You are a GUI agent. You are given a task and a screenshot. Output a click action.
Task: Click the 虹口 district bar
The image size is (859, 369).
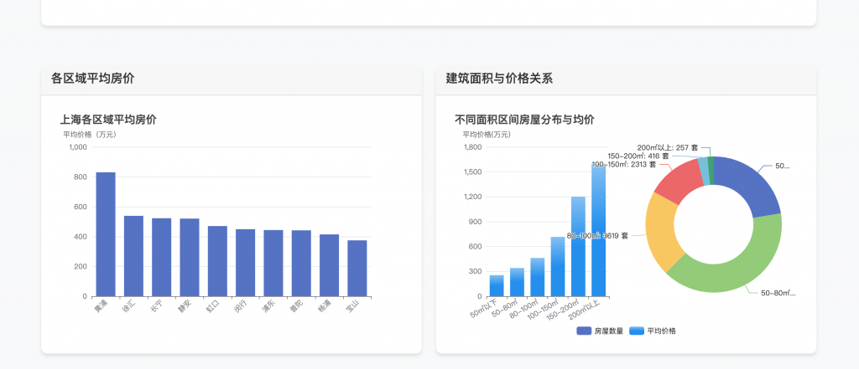click(217, 261)
